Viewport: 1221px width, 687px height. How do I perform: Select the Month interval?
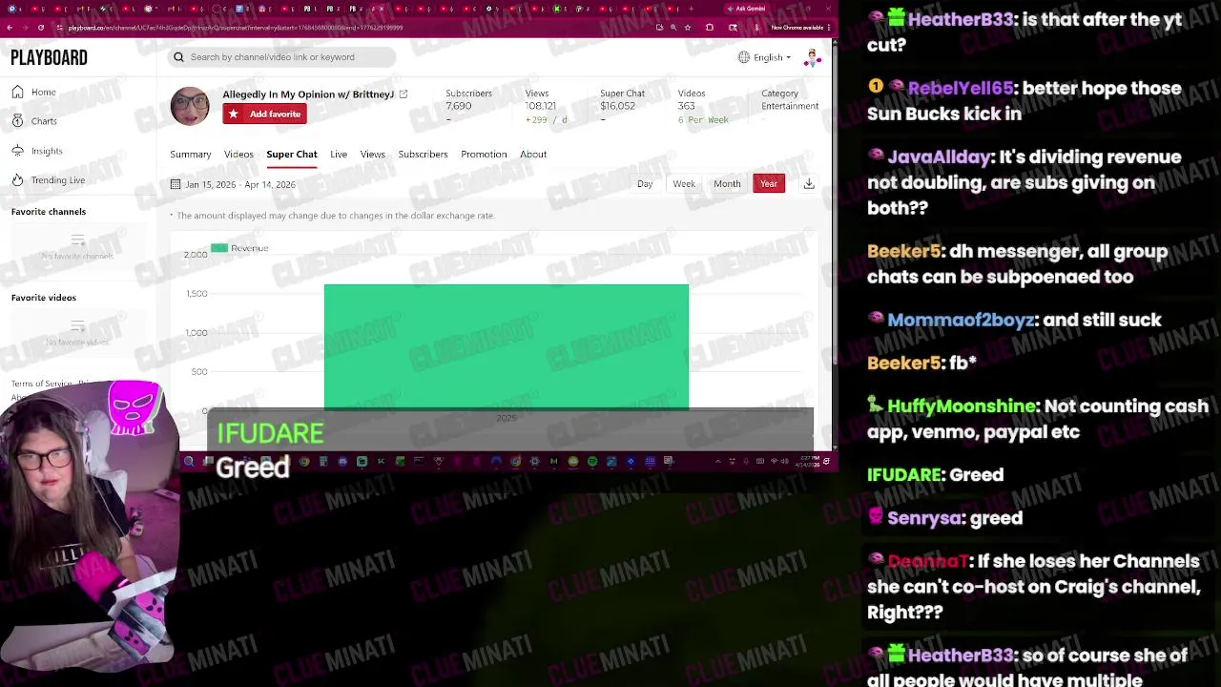coord(727,184)
